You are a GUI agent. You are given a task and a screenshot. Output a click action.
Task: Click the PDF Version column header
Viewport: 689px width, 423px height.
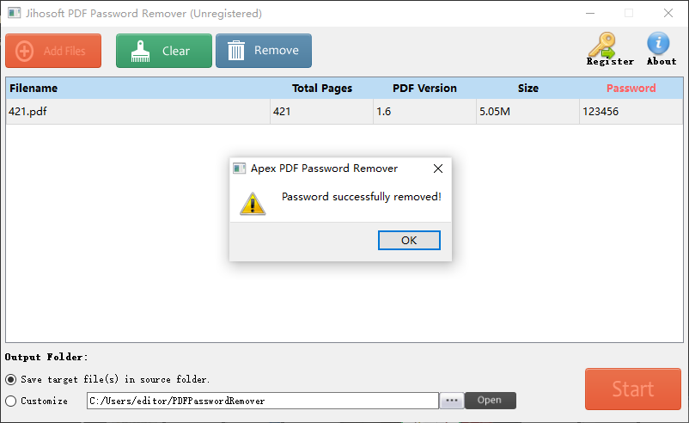tap(424, 88)
